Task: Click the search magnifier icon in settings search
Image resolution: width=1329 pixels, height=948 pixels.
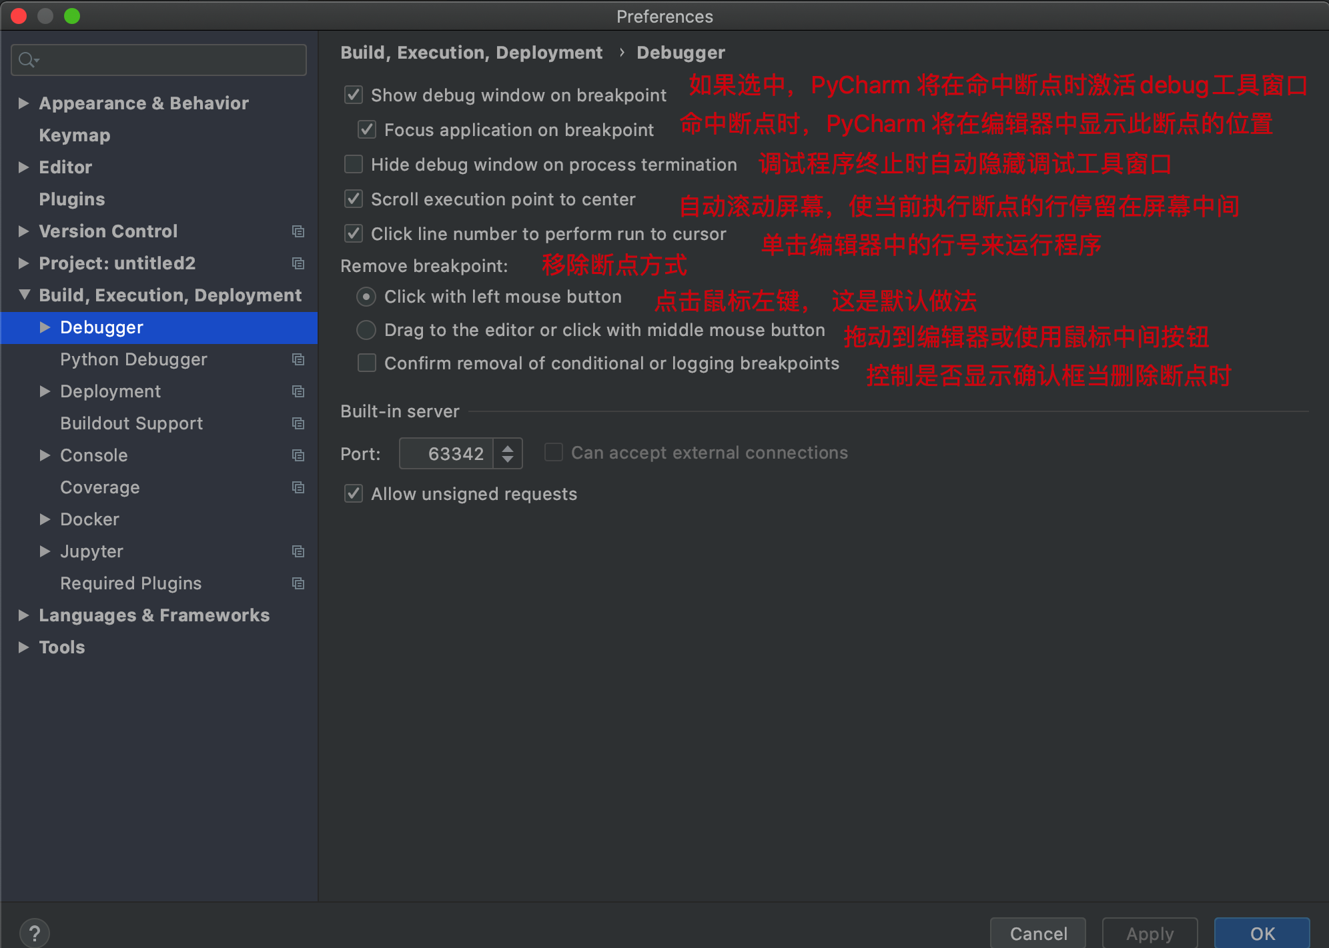Action: point(28,60)
